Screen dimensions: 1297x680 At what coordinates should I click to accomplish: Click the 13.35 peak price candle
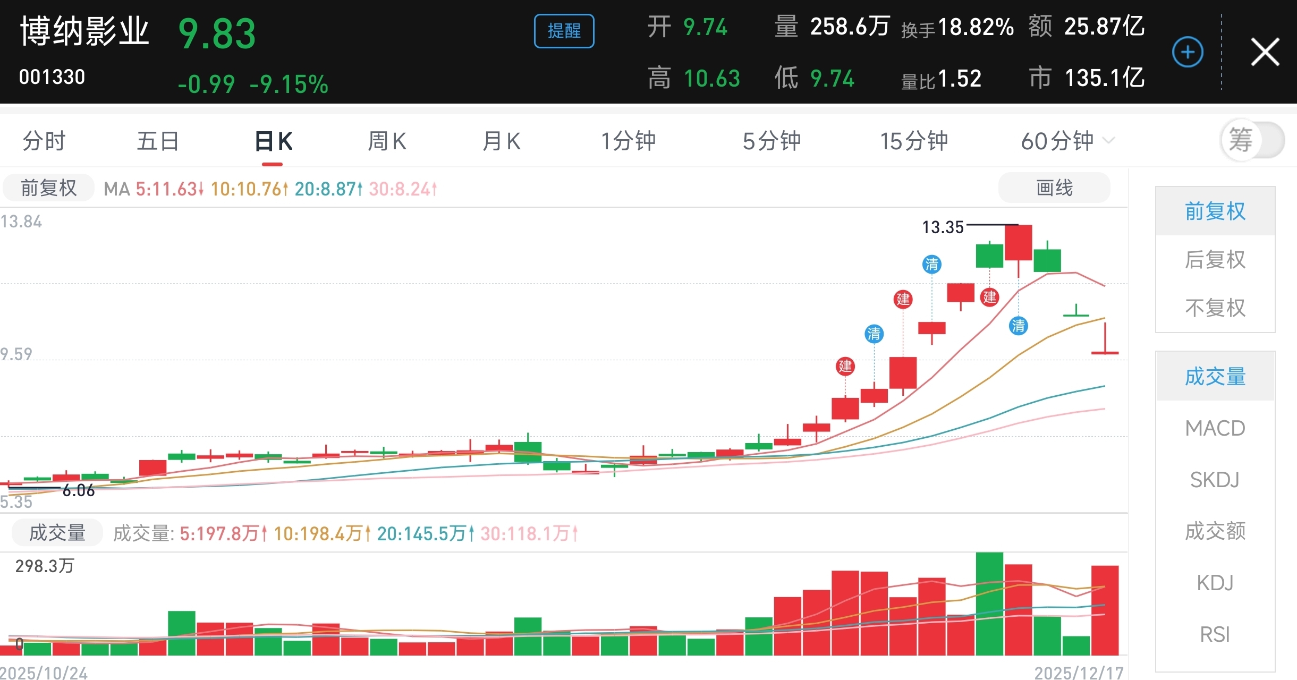pyautogui.click(x=1018, y=243)
